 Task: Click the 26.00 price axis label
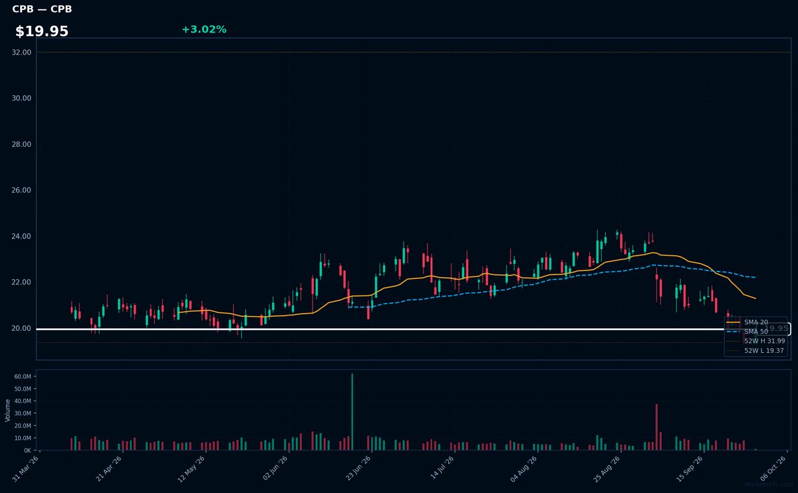pos(22,190)
